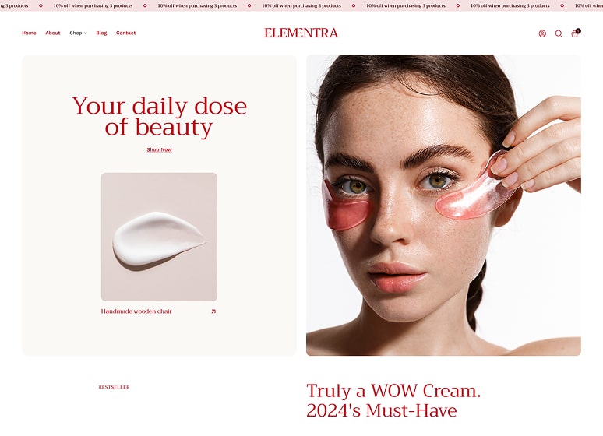The width and height of the screenshot is (603, 436).
Task: Go to the Home page
Action: [29, 33]
